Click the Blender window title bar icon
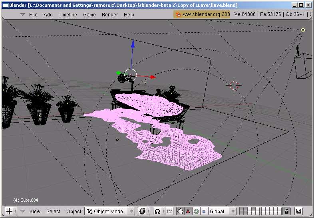314x218 pixels. click(x=6, y=5)
